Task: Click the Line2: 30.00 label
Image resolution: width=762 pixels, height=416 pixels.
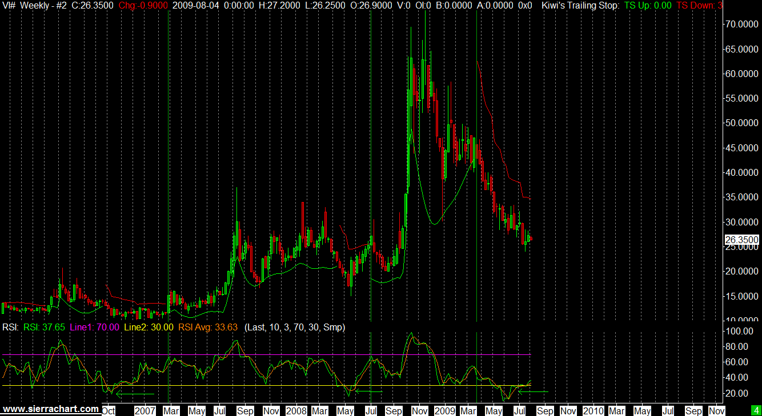Action: coord(149,327)
